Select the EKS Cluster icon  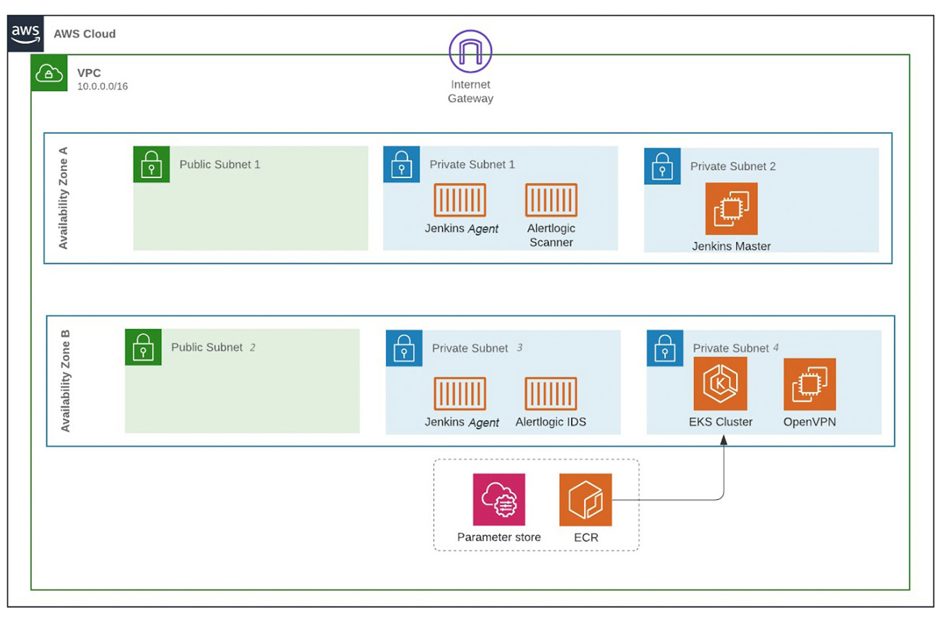point(720,384)
